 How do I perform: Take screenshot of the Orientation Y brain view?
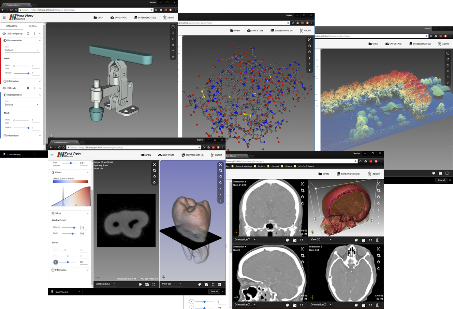click(x=295, y=240)
